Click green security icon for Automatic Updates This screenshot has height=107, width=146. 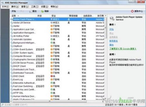(x=52, y=39)
